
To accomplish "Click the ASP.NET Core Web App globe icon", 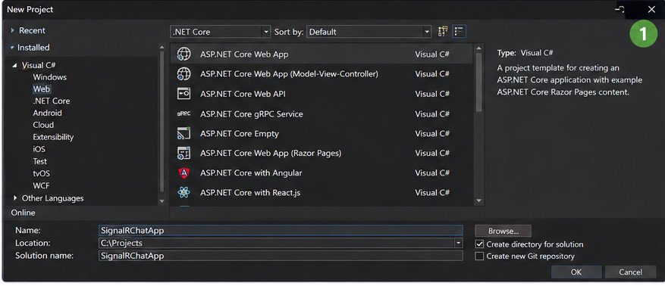I will 184,54.
